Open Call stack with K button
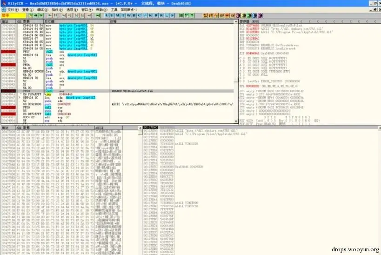381x255 pixels. point(150,15)
